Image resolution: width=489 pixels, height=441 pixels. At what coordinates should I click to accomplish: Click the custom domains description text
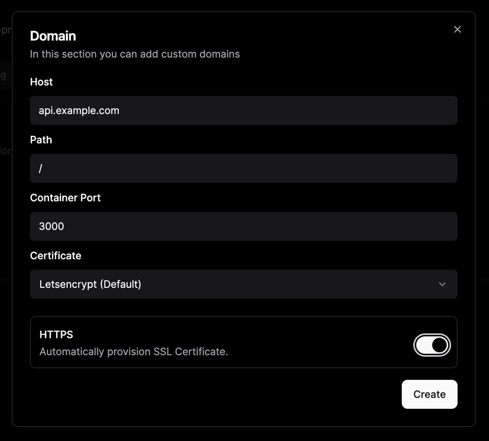pyautogui.click(x=135, y=54)
